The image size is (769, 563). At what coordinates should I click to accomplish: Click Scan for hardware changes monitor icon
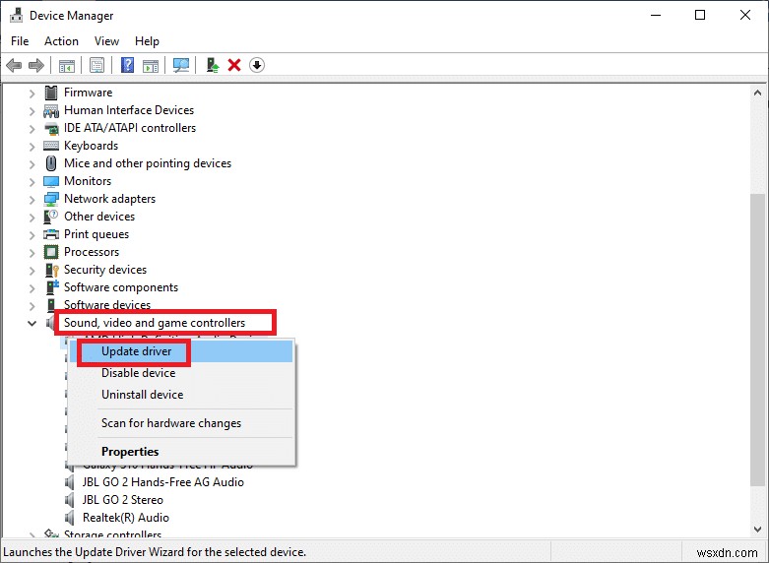[x=181, y=65]
